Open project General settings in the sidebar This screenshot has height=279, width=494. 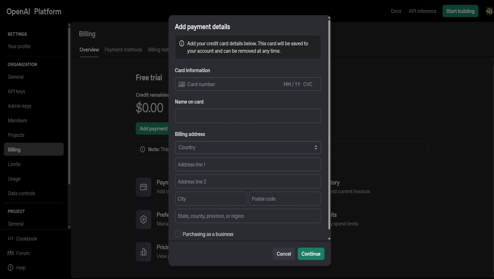(x=16, y=224)
